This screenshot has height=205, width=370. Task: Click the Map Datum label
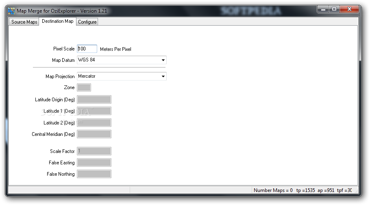pos(63,60)
